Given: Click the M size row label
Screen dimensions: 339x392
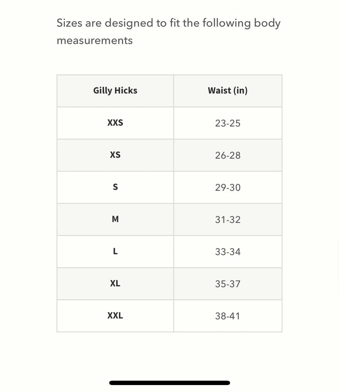Looking at the screenshot, I should tap(115, 219).
